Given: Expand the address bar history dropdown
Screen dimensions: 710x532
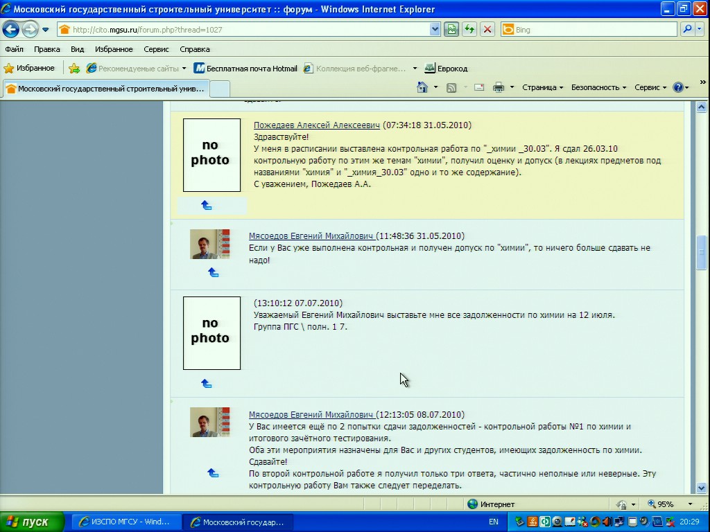Looking at the screenshot, I should pyautogui.click(x=435, y=30).
